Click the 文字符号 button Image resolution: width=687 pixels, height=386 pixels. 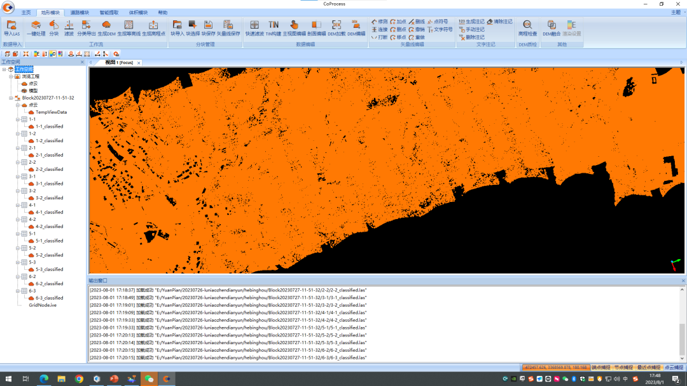click(440, 29)
